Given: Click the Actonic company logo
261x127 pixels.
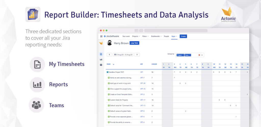Looking at the screenshot, I should 228,15.
